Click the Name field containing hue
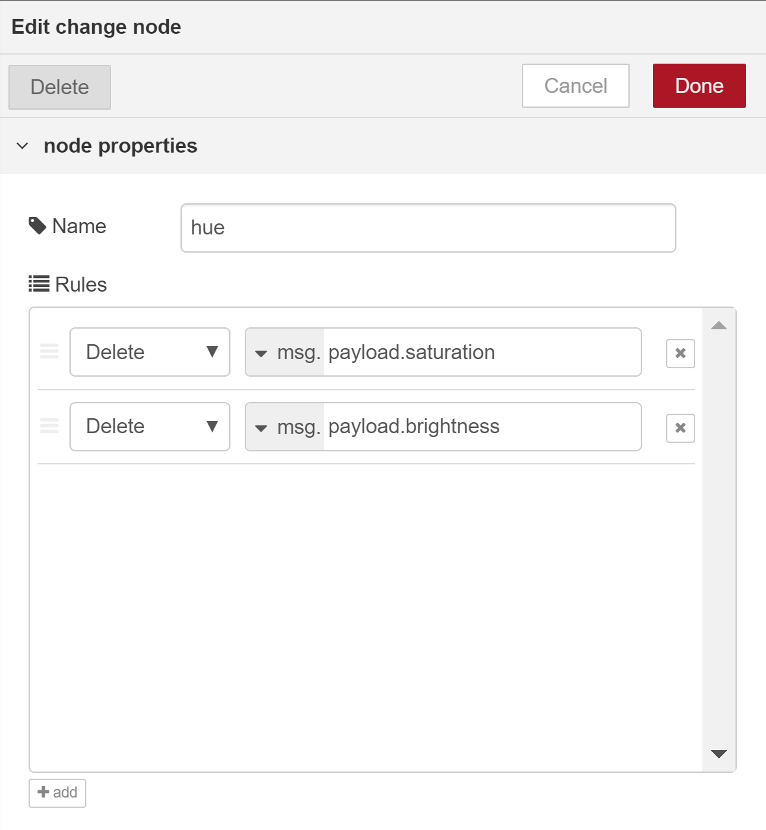 [428, 228]
